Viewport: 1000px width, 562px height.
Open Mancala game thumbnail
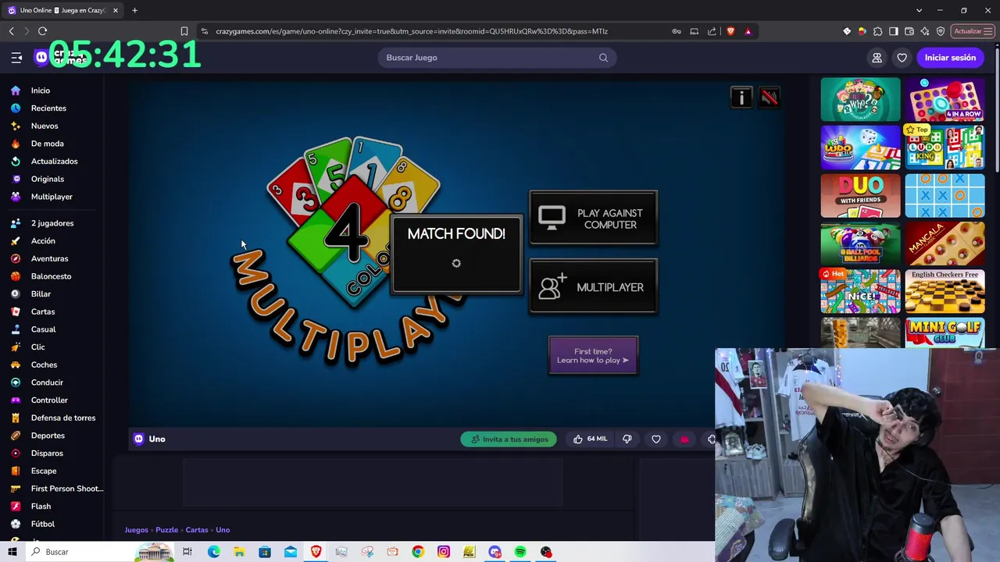point(945,244)
